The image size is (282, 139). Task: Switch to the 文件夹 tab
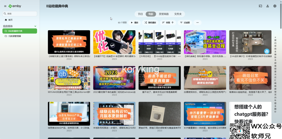click(178, 14)
